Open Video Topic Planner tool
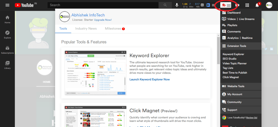Image resolution: width=278 pixels, height=127 pixels. point(235,63)
